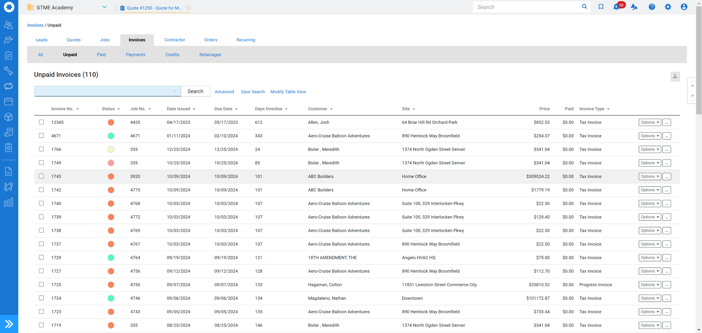Open the calendar icon in left sidebar
The image size is (702, 333).
click(9, 102)
